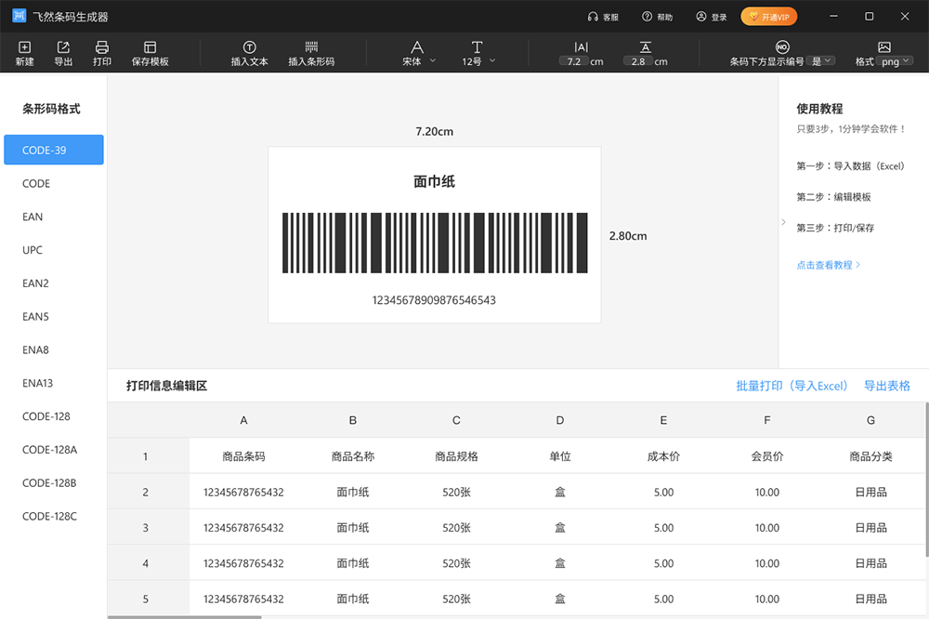Click the width input field 7.2
The image size is (929, 619).
(x=573, y=61)
